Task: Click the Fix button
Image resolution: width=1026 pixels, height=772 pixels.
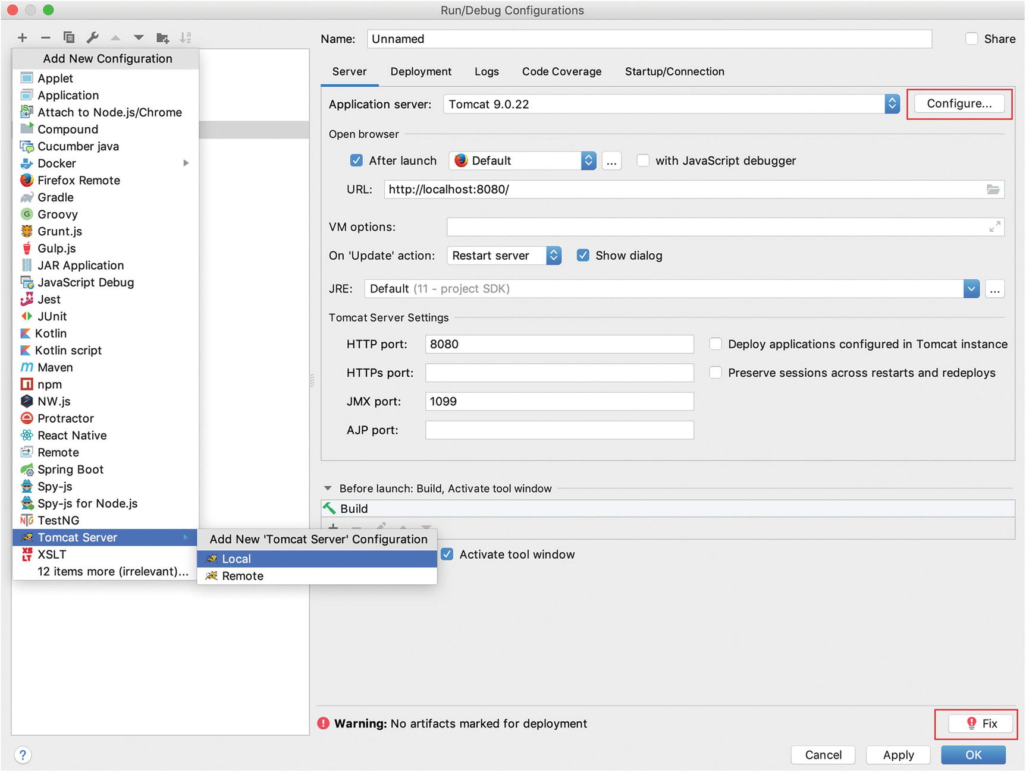Action: pyautogui.click(x=981, y=723)
